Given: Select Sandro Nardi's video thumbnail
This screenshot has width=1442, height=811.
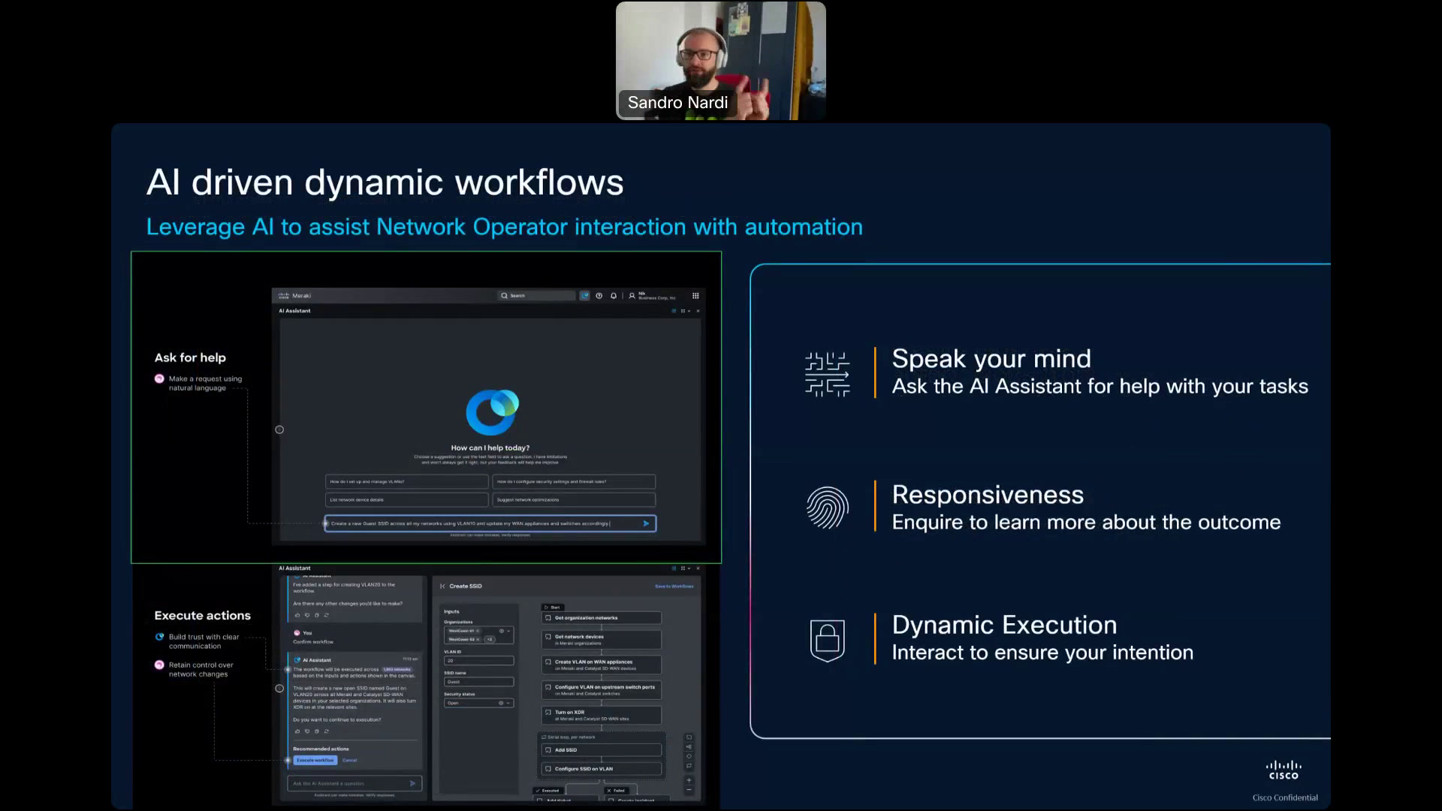Looking at the screenshot, I should [721, 61].
